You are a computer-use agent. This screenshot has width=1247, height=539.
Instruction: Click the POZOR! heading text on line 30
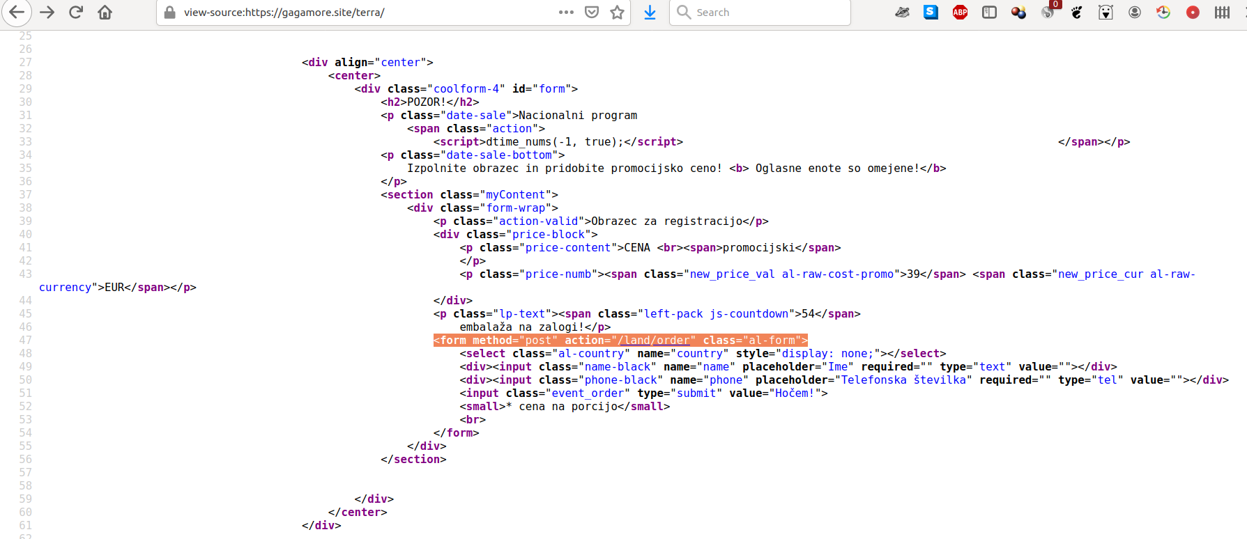pos(427,102)
